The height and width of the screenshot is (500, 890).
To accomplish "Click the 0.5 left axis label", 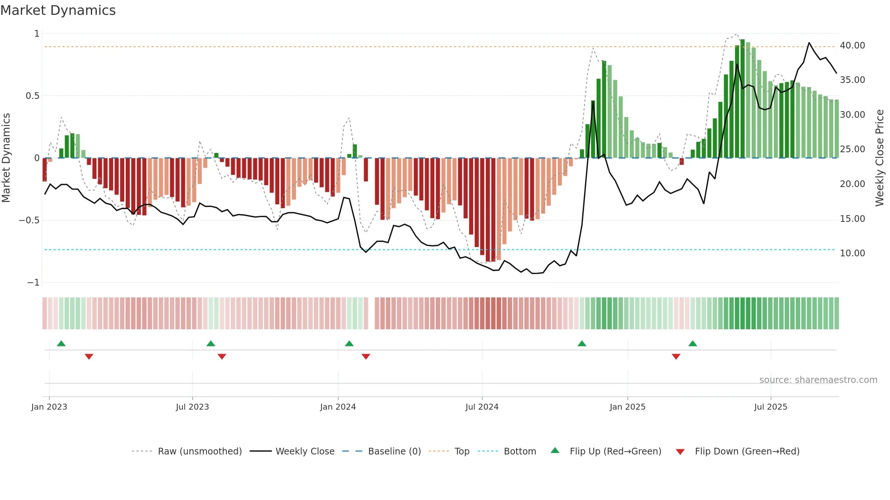I will click(33, 96).
